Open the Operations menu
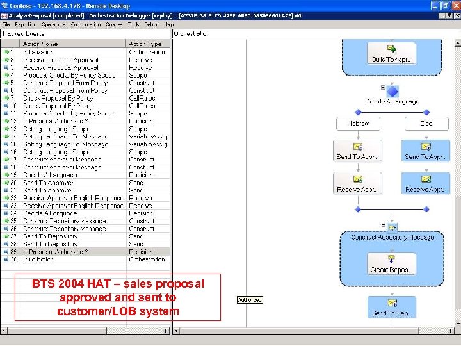Image resolution: width=461 pixels, height=346 pixels. [54, 24]
